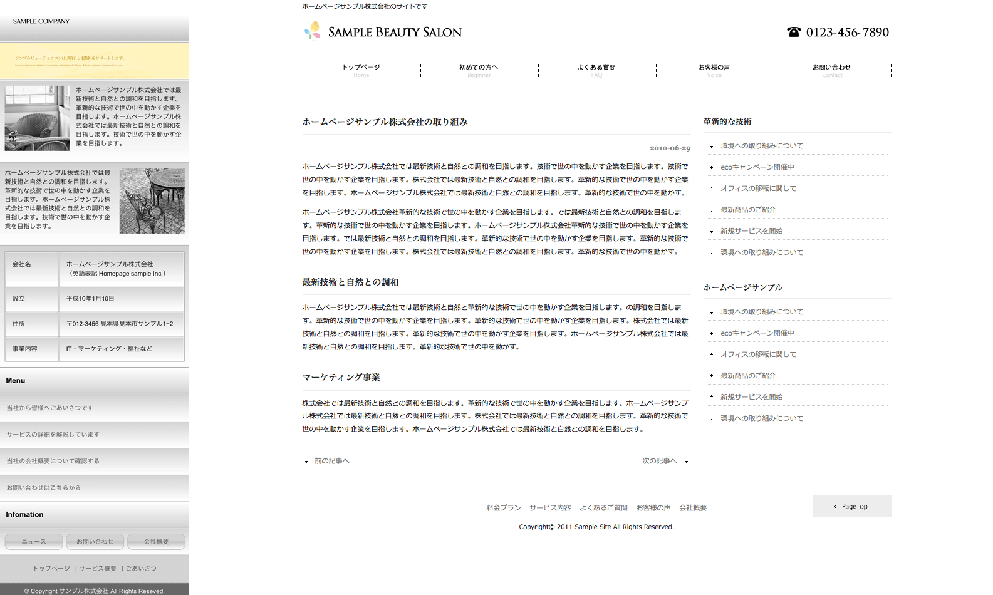Viewport: 993px width, 595px height.
Task: Go to the 次の記事へ next article link
Action: (660, 461)
